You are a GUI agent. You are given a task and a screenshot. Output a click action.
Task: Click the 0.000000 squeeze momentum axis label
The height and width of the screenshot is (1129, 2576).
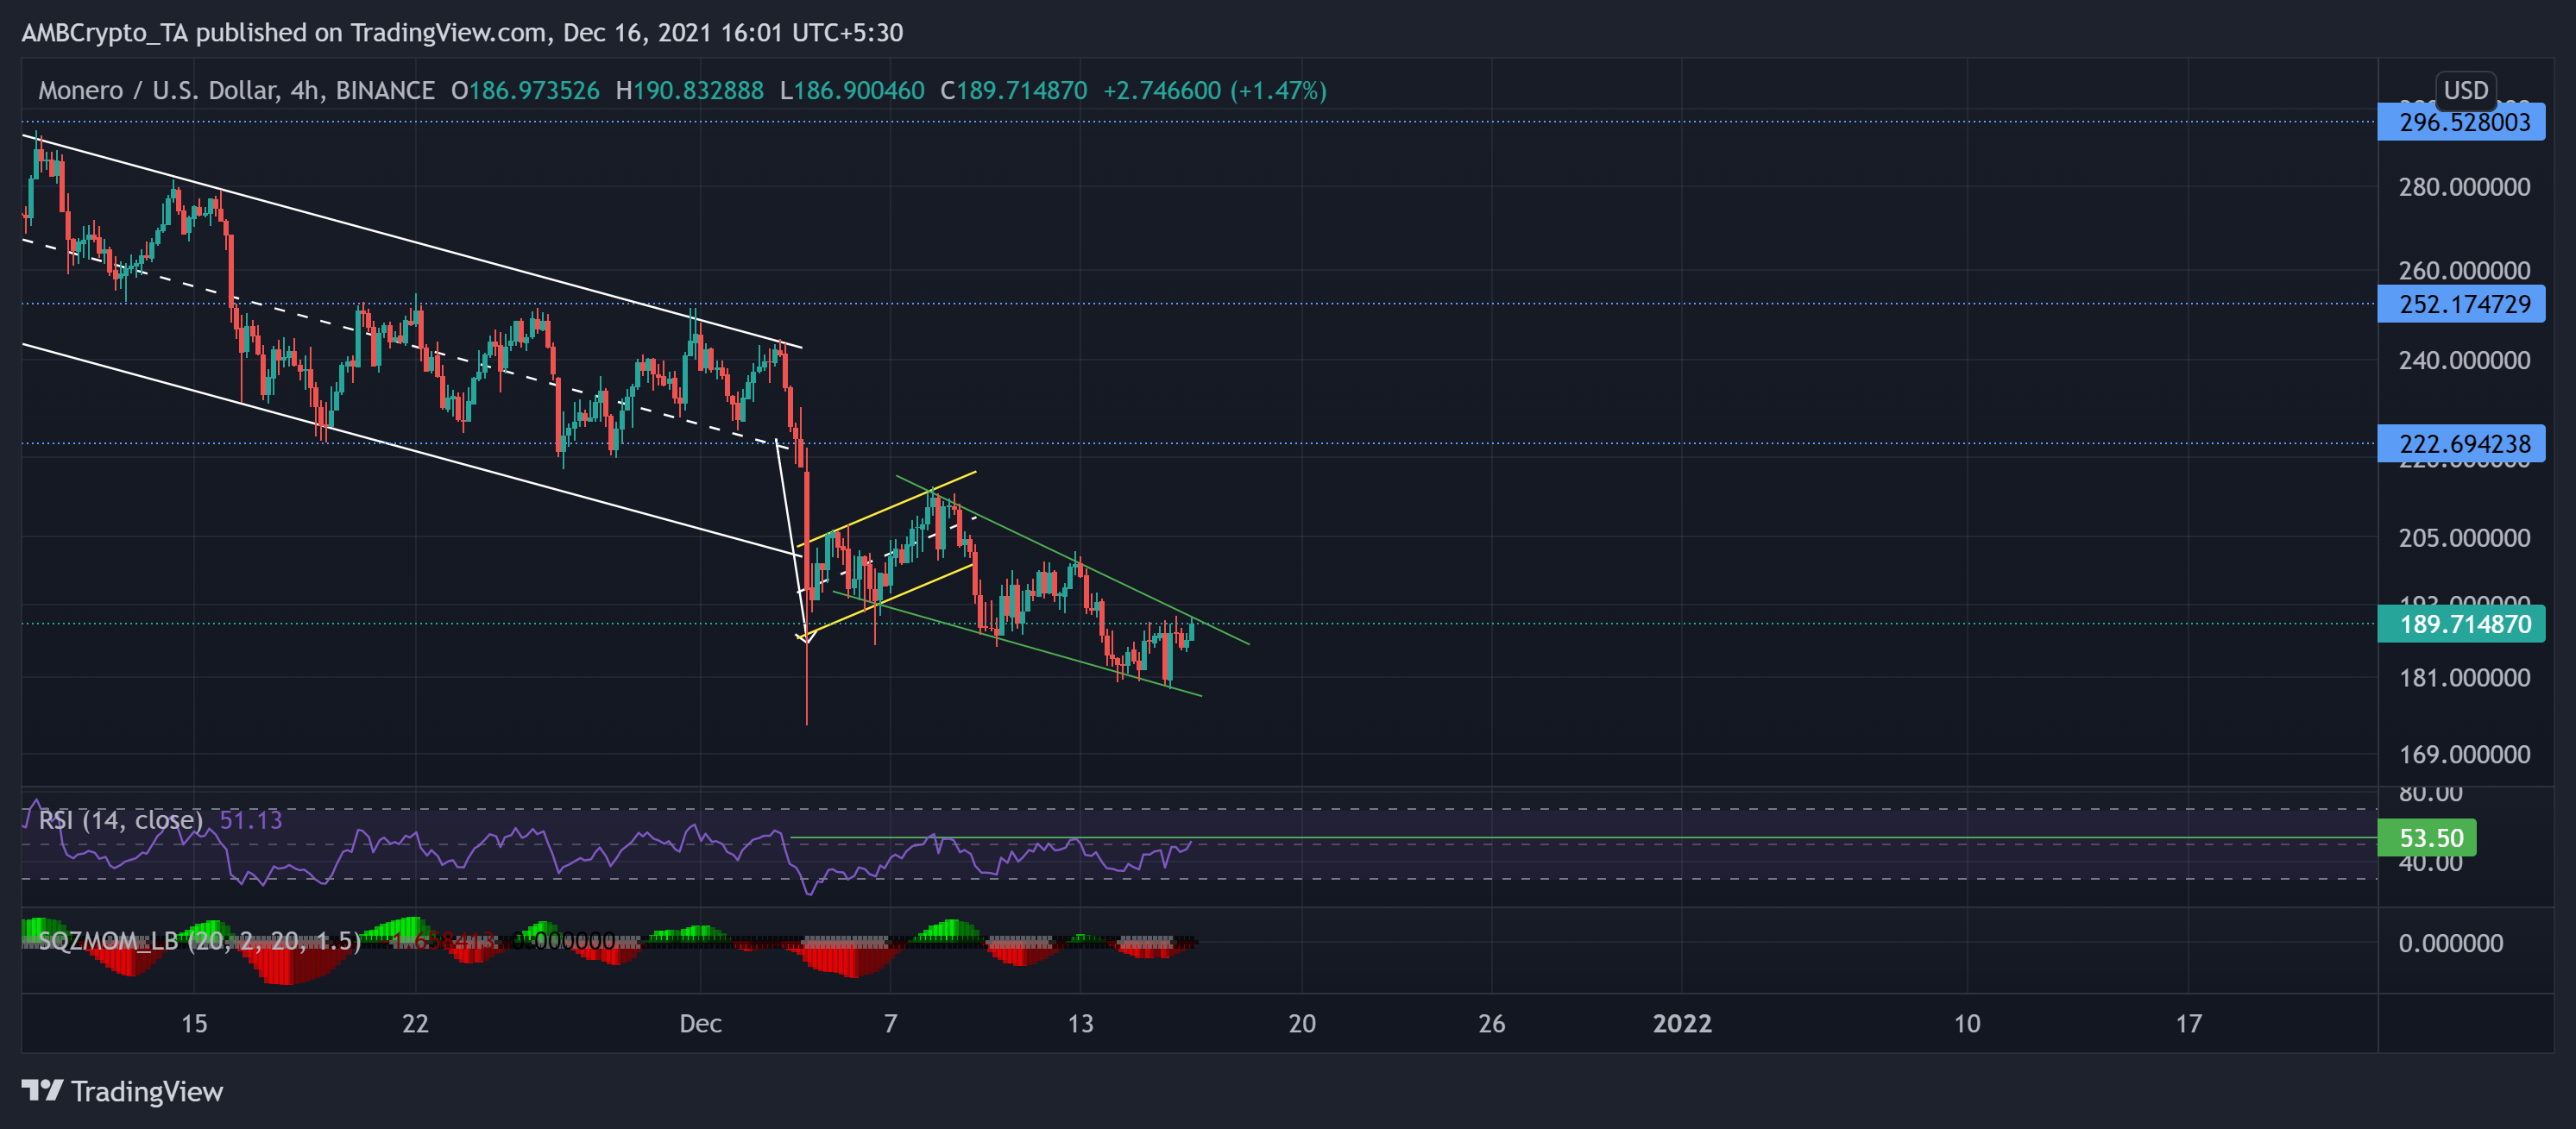click(x=2451, y=942)
